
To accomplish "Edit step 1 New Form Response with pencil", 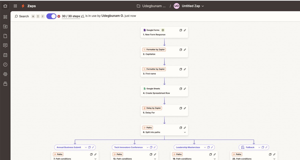I will [x=185, y=30].
